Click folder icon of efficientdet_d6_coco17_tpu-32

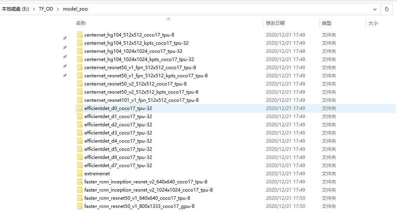tap(80, 157)
